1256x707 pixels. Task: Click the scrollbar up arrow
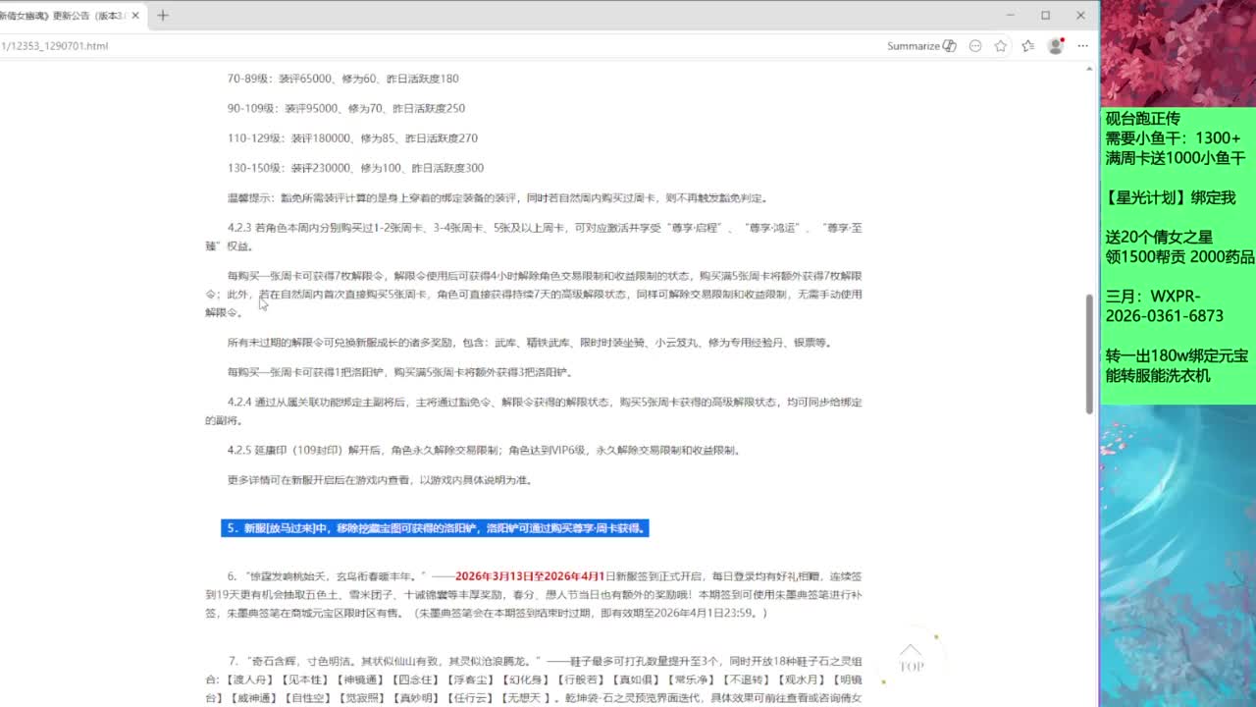(1089, 69)
